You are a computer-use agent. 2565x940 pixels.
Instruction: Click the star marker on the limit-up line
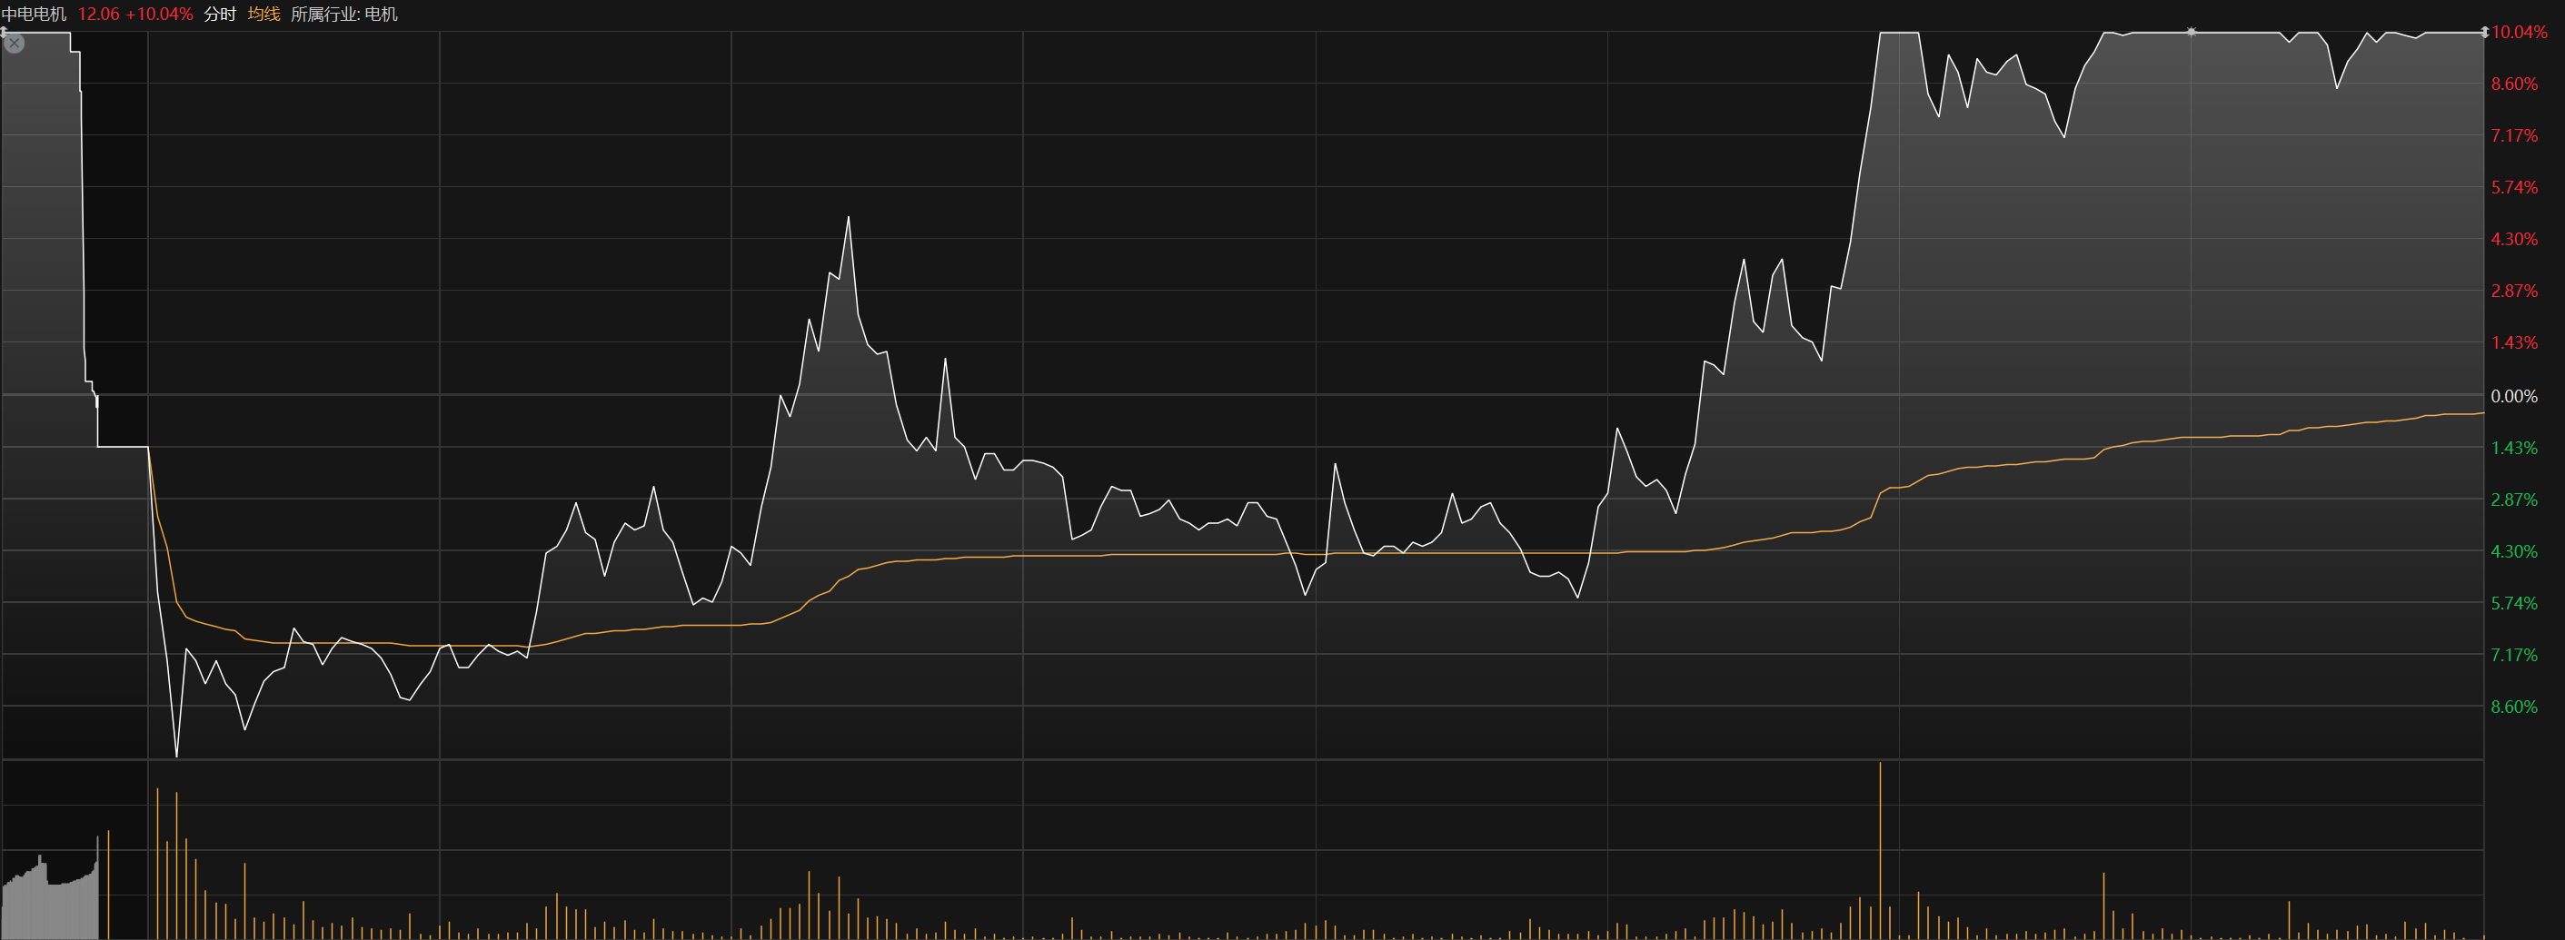[x=2192, y=32]
